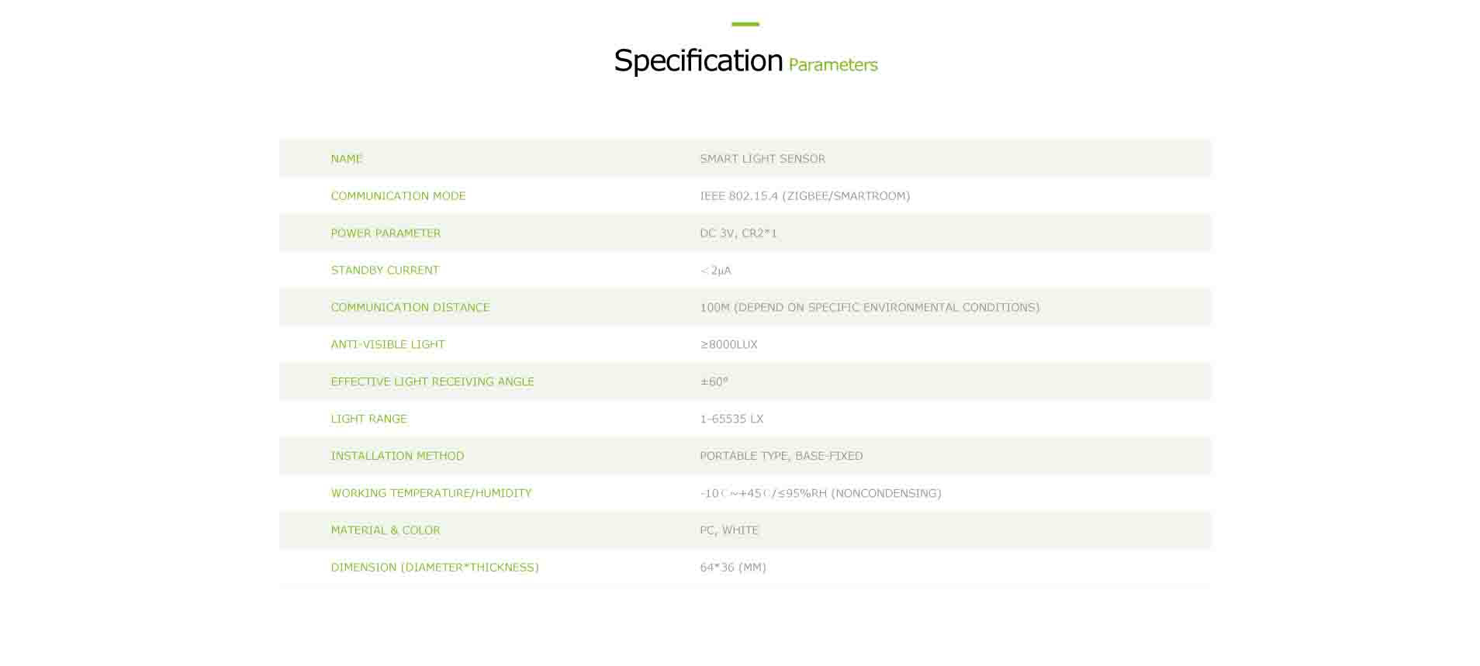This screenshot has width=1480, height=666.
Task: Select the IEEE 802.15.4 value text
Action: (804, 196)
